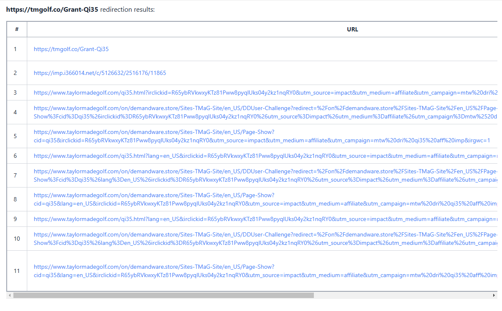Screen dimensions: 502x311
Task: Click the # column header
Action: pos(17,29)
